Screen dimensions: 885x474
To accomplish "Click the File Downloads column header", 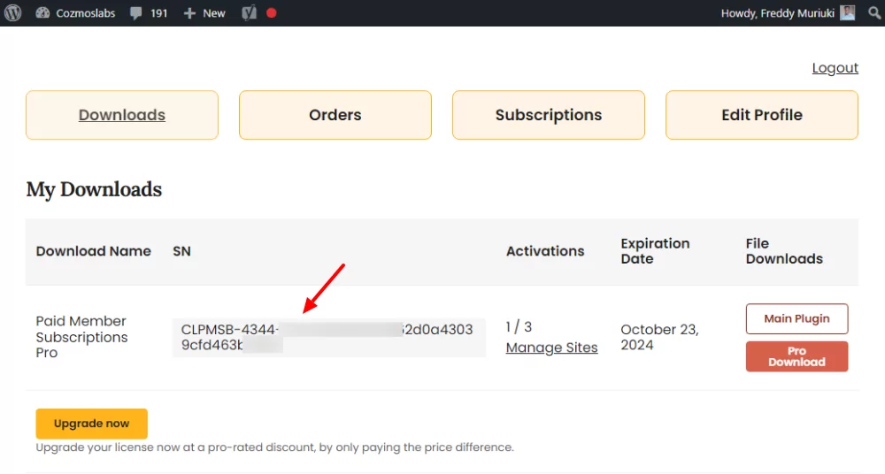I will coord(784,251).
